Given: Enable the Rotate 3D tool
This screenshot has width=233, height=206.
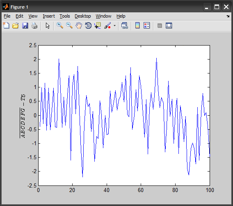Looking at the screenshot, I should click(x=88, y=25).
